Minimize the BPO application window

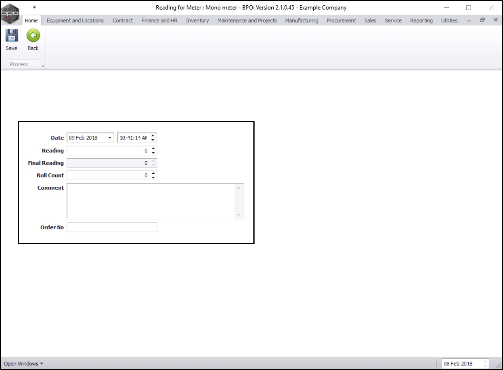(x=447, y=8)
